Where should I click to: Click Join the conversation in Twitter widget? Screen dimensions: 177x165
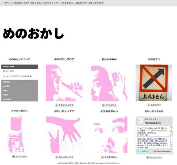click(162, 151)
